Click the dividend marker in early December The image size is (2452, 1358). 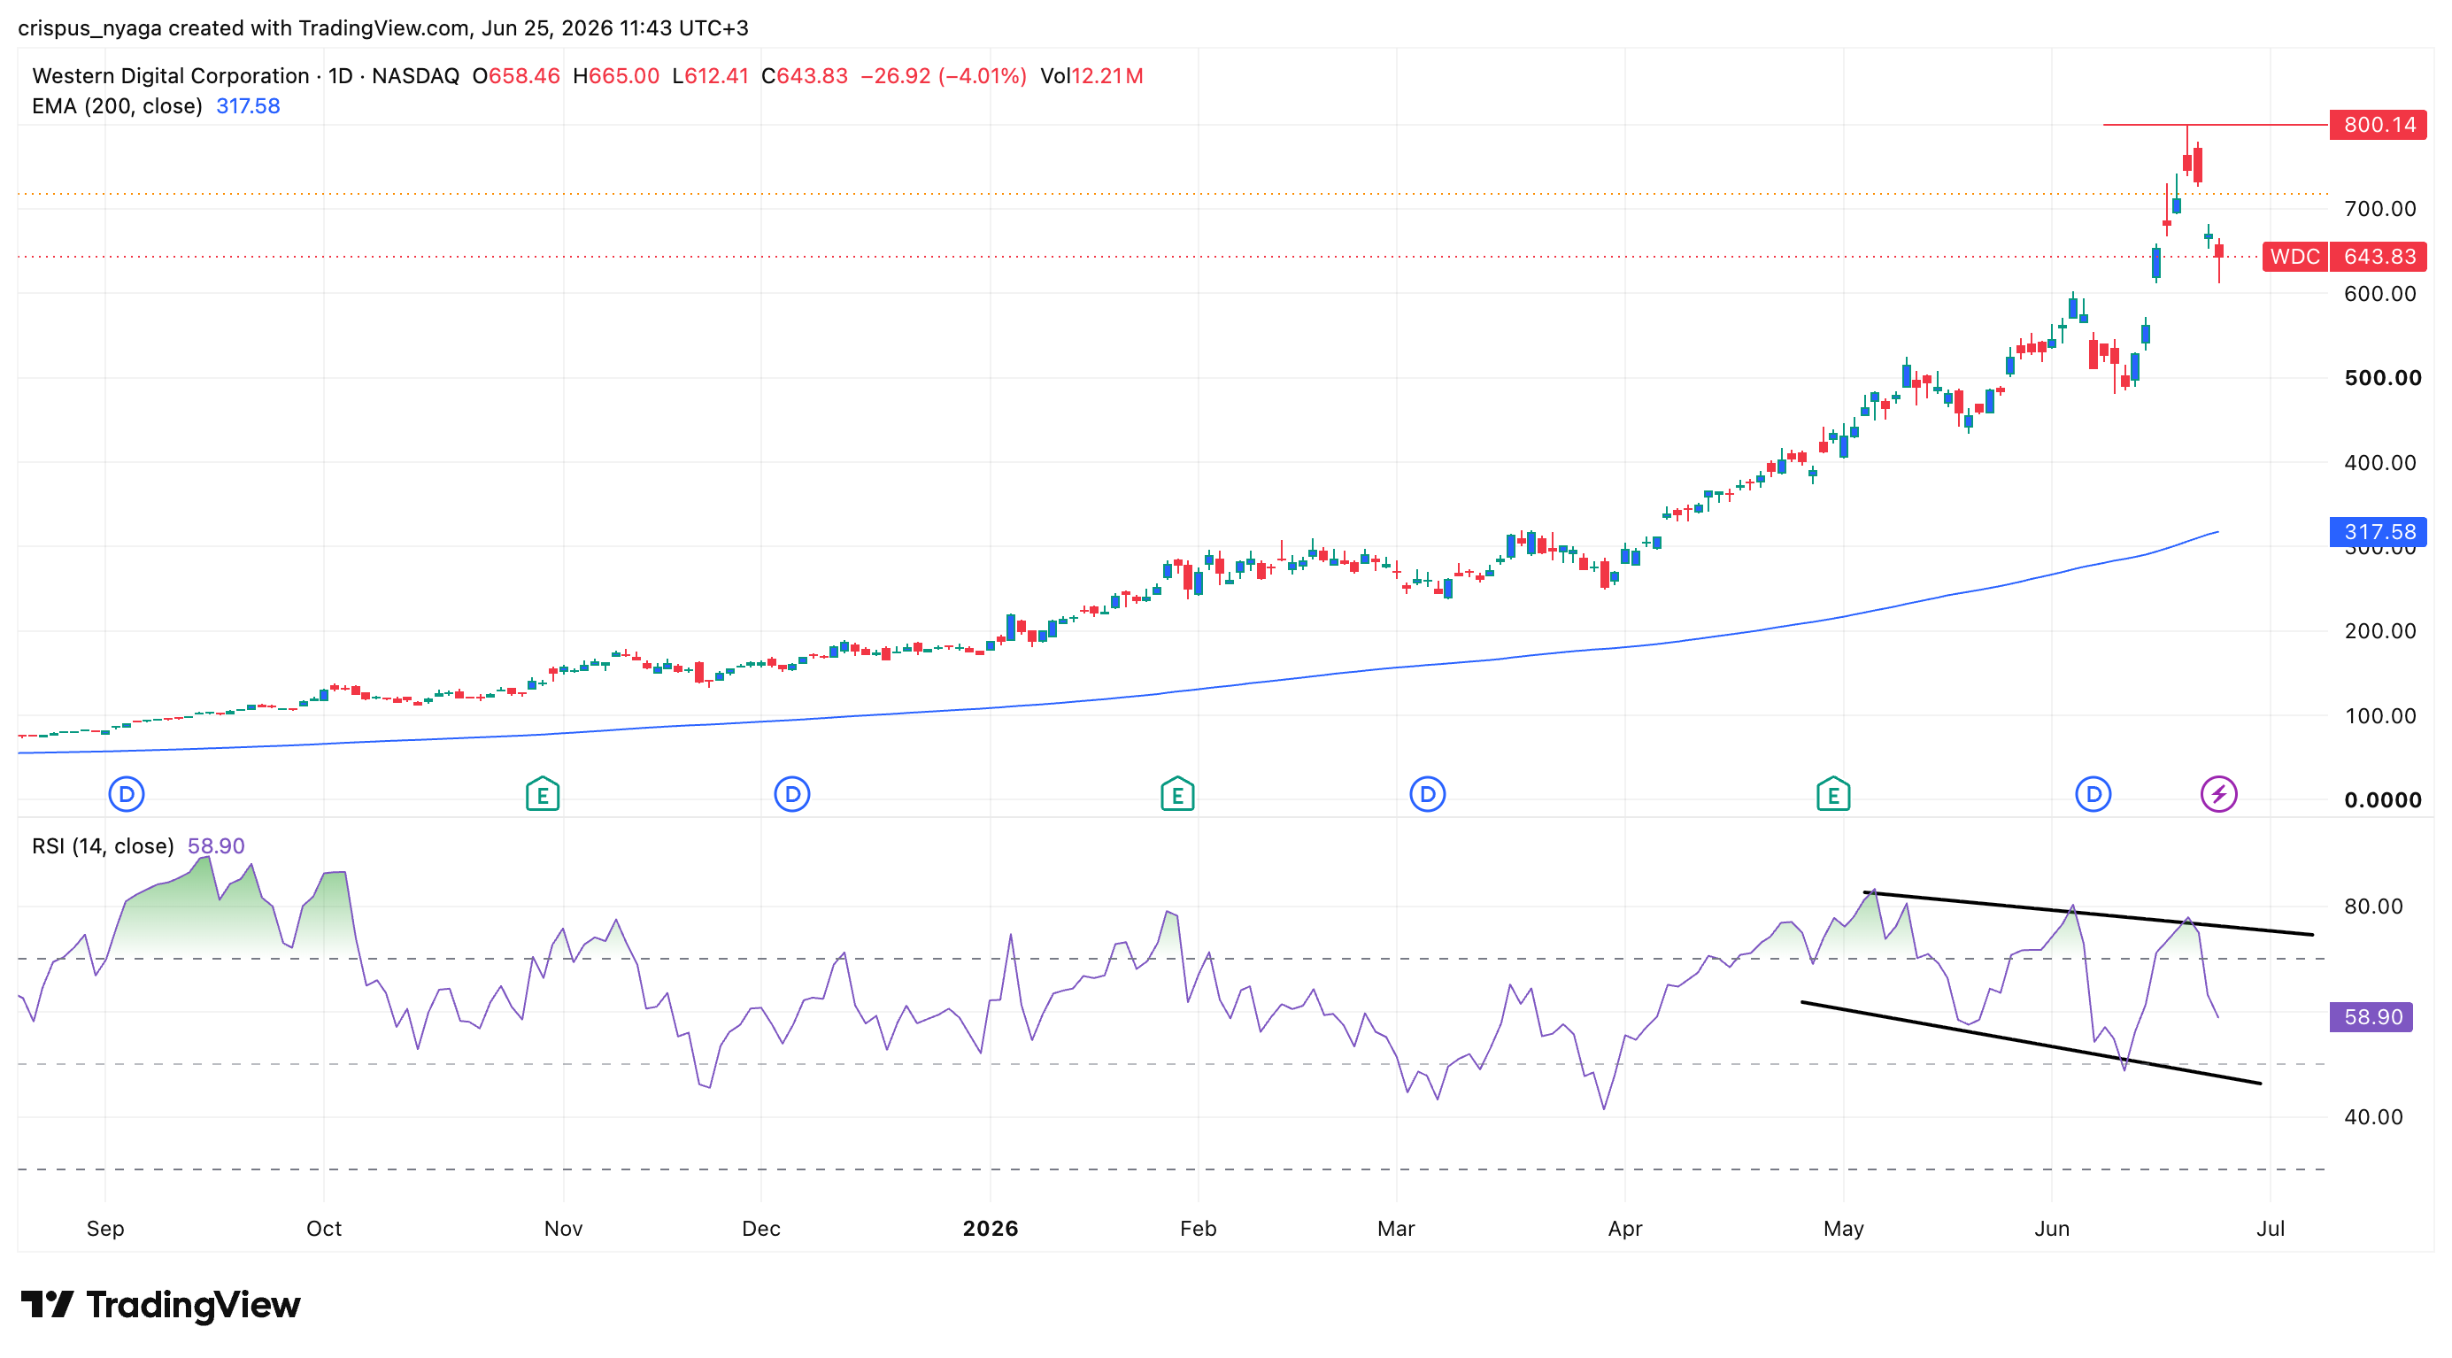point(792,794)
